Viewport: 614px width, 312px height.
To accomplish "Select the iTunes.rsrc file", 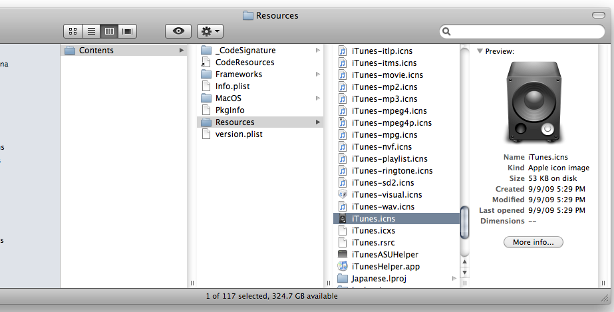I will coord(396,242).
